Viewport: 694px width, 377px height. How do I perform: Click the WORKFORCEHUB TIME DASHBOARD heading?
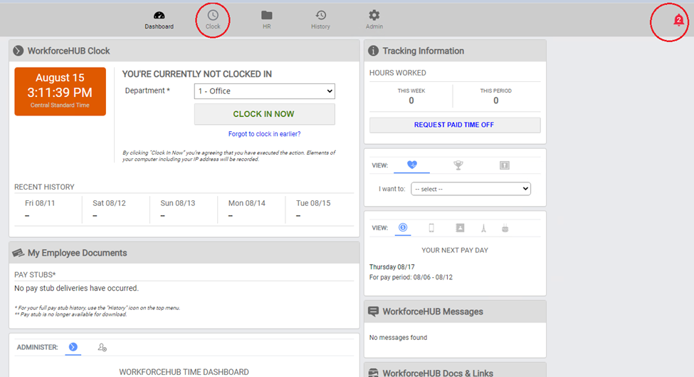click(184, 372)
